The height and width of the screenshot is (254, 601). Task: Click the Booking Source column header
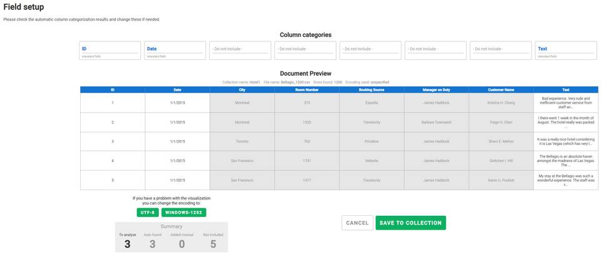(x=371, y=89)
